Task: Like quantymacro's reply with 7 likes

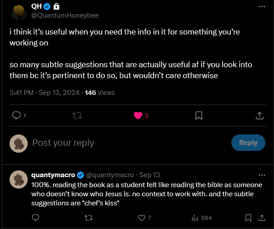Action: pos(142,218)
